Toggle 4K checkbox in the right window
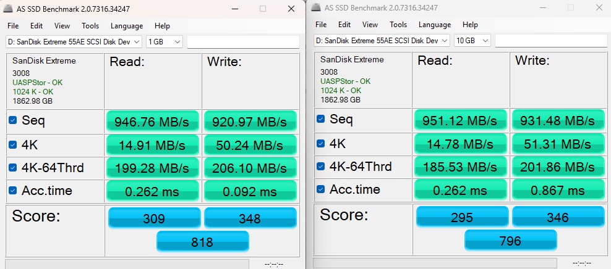Image resolution: width=611 pixels, height=269 pixels. tap(321, 143)
